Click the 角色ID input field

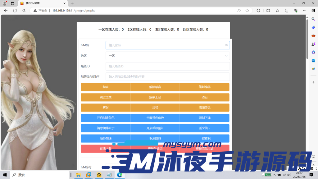pos(168,66)
